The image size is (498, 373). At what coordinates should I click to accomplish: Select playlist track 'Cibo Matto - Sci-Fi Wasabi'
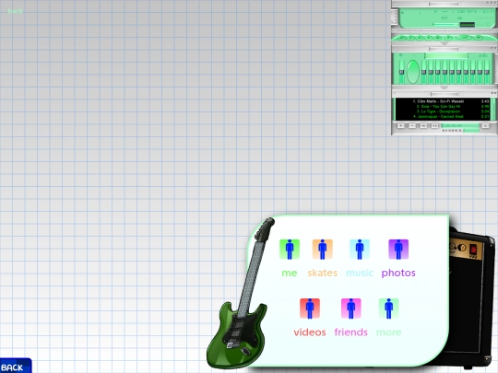pos(443,101)
